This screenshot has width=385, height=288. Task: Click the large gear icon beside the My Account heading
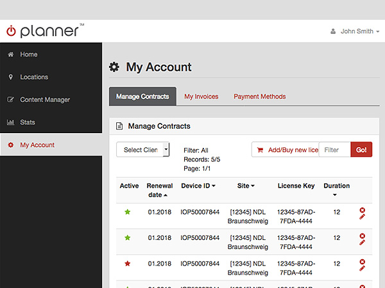[x=114, y=67]
